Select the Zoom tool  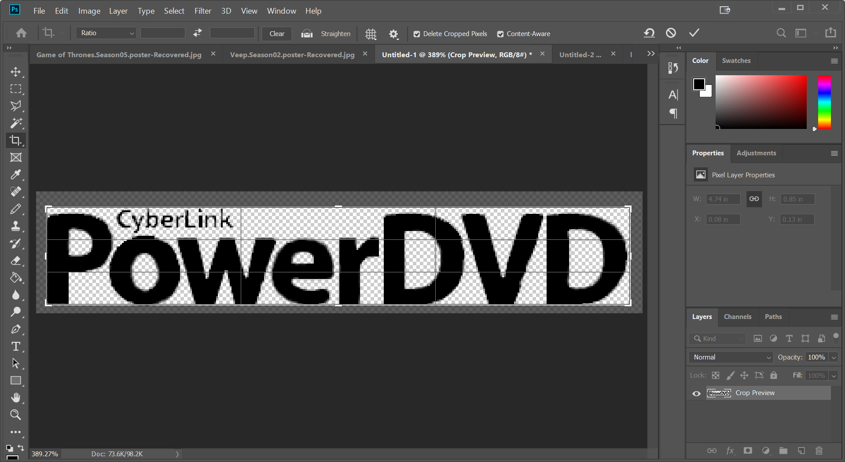pyautogui.click(x=16, y=415)
